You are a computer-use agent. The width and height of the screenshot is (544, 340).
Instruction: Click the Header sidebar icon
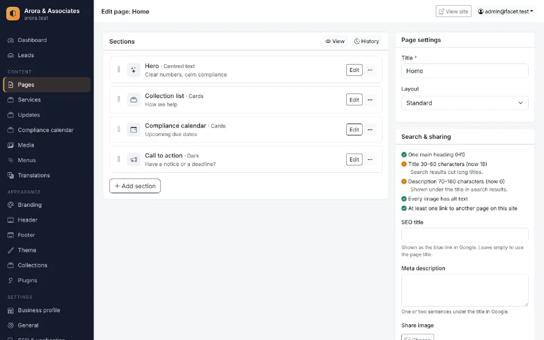pos(11,220)
